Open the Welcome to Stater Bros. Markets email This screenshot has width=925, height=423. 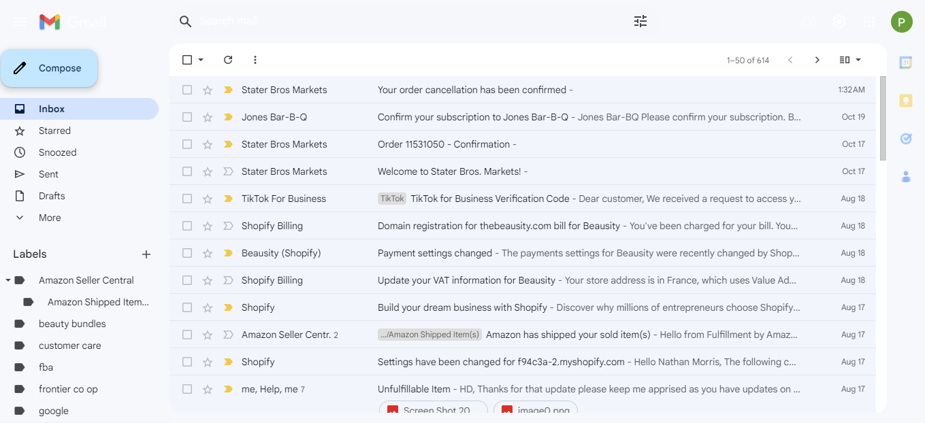(522, 171)
